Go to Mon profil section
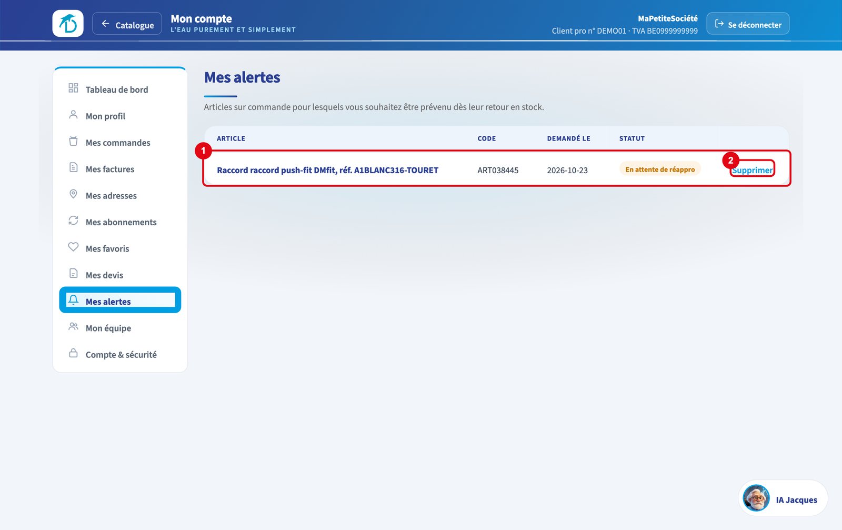The height and width of the screenshot is (530, 842). tap(120, 116)
